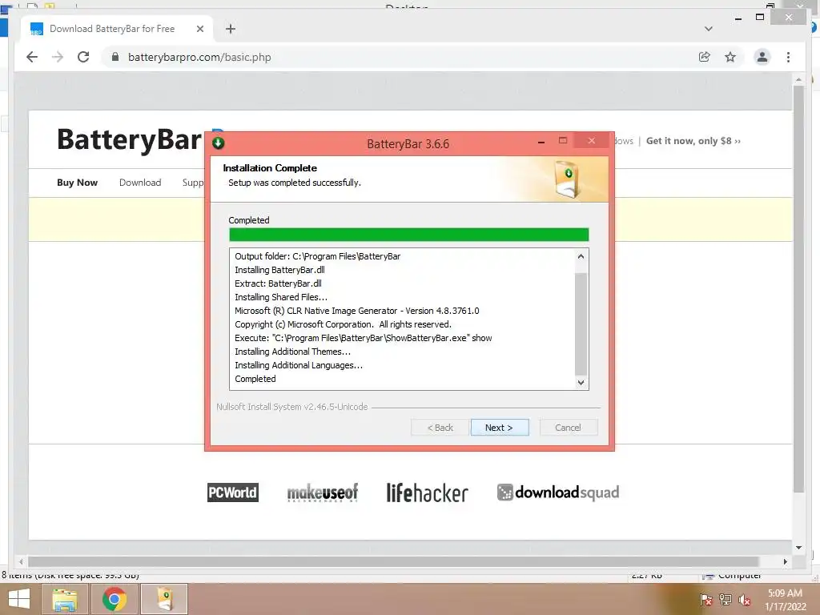820x615 pixels.
Task: Click the installer box graphic in header
Action: (568, 179)
